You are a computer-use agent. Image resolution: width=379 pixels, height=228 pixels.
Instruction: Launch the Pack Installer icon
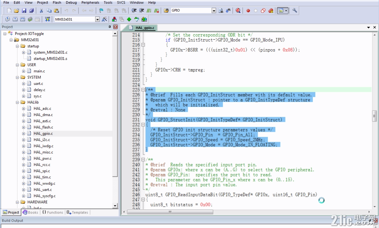(144, 19)
